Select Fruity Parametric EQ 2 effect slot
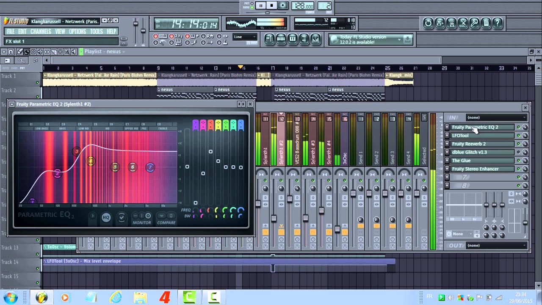This screenshot has width=542, height=305. click(x=482, y=127)
